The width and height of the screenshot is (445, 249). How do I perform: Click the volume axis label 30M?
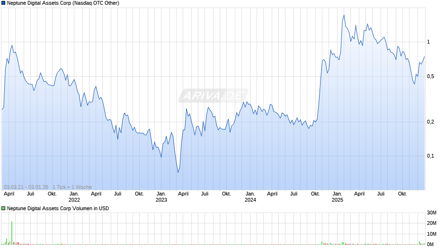coord(432,213)
